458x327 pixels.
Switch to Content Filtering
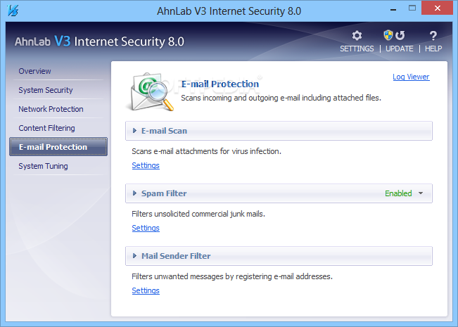click(46, 128)
